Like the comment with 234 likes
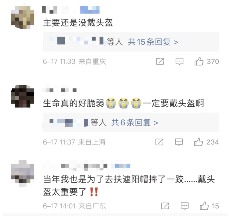 (x=198, y=142)
